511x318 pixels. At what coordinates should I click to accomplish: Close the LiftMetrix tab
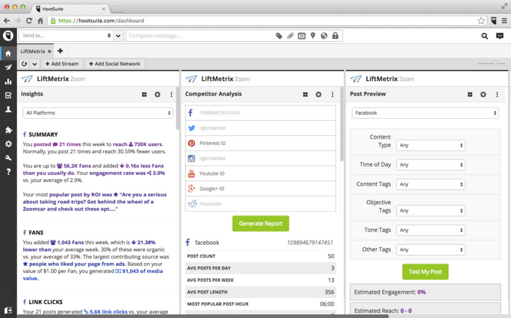click(49, 51)
